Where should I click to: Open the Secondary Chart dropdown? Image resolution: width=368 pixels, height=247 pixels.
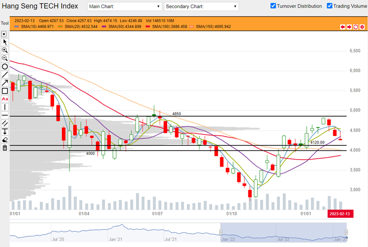(x=201, y=7)
